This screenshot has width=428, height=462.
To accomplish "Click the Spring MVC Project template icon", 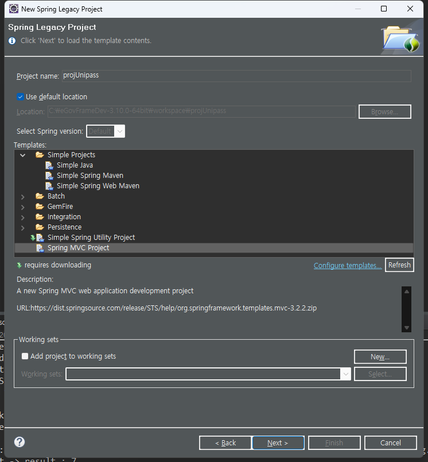I will 40,248.
